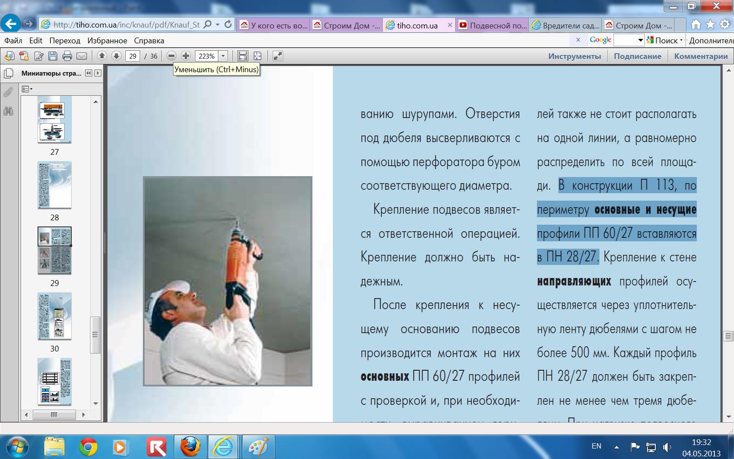Click the convert to PDF icon
Screen dimensions: 734x459
click(x=9, y=56)
